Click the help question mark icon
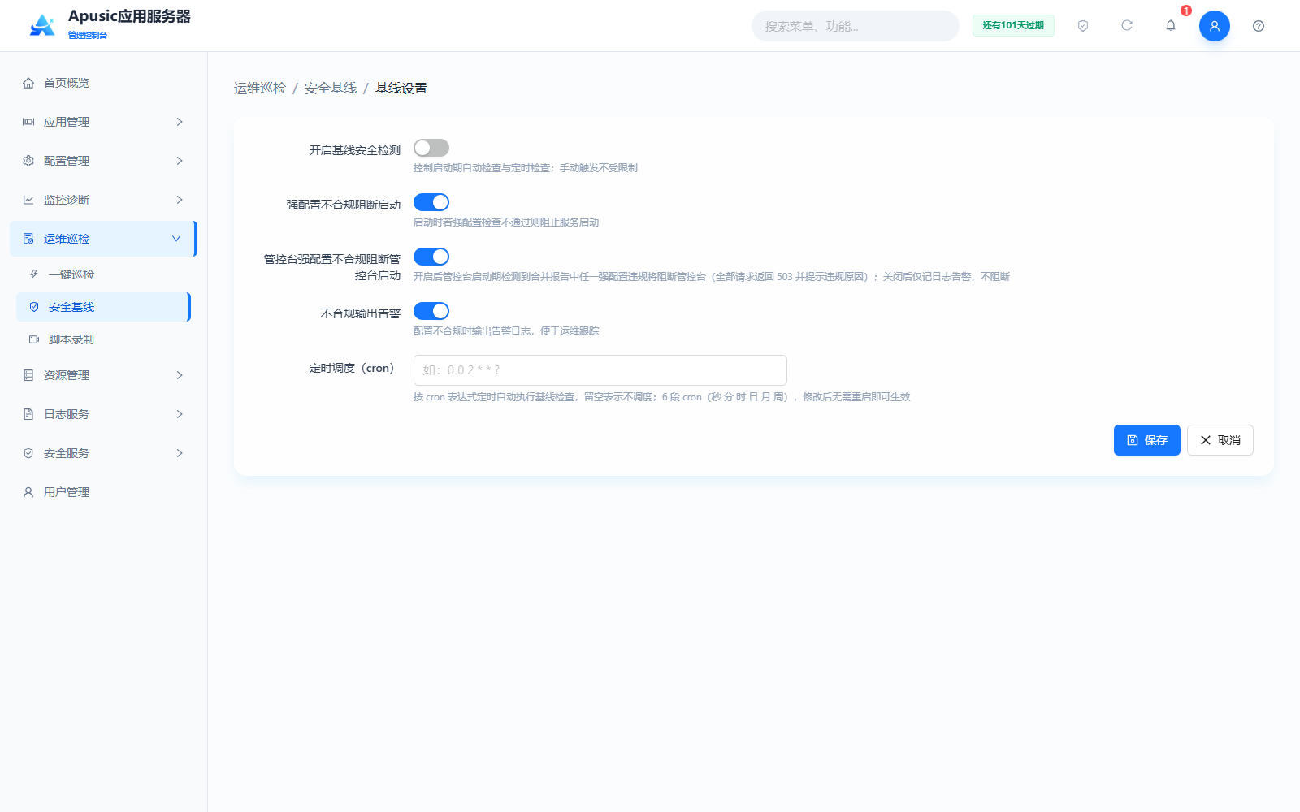1300x812 pixels. point(1259,26)
